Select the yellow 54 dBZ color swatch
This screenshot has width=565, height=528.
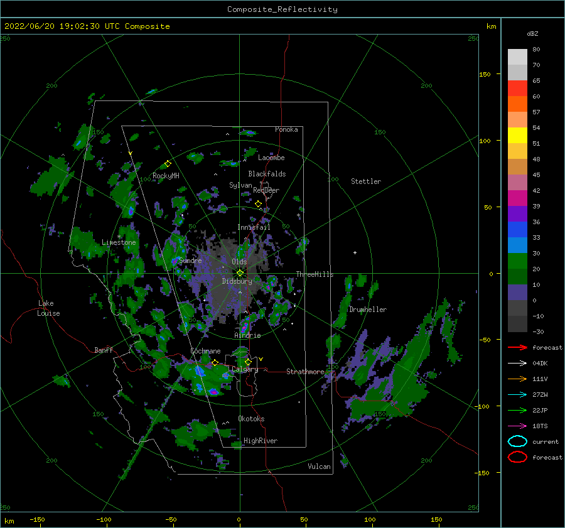coord(517,135)
